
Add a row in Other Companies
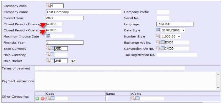point(37,99)
